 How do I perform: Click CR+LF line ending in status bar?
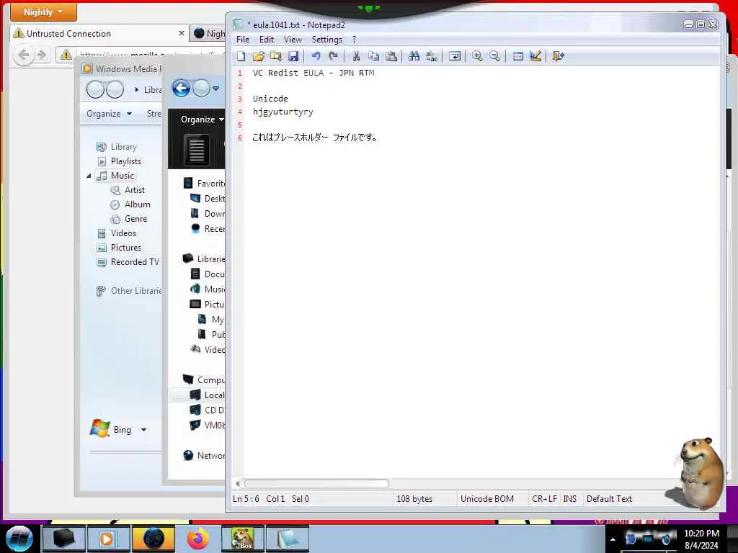click(544, 499)
